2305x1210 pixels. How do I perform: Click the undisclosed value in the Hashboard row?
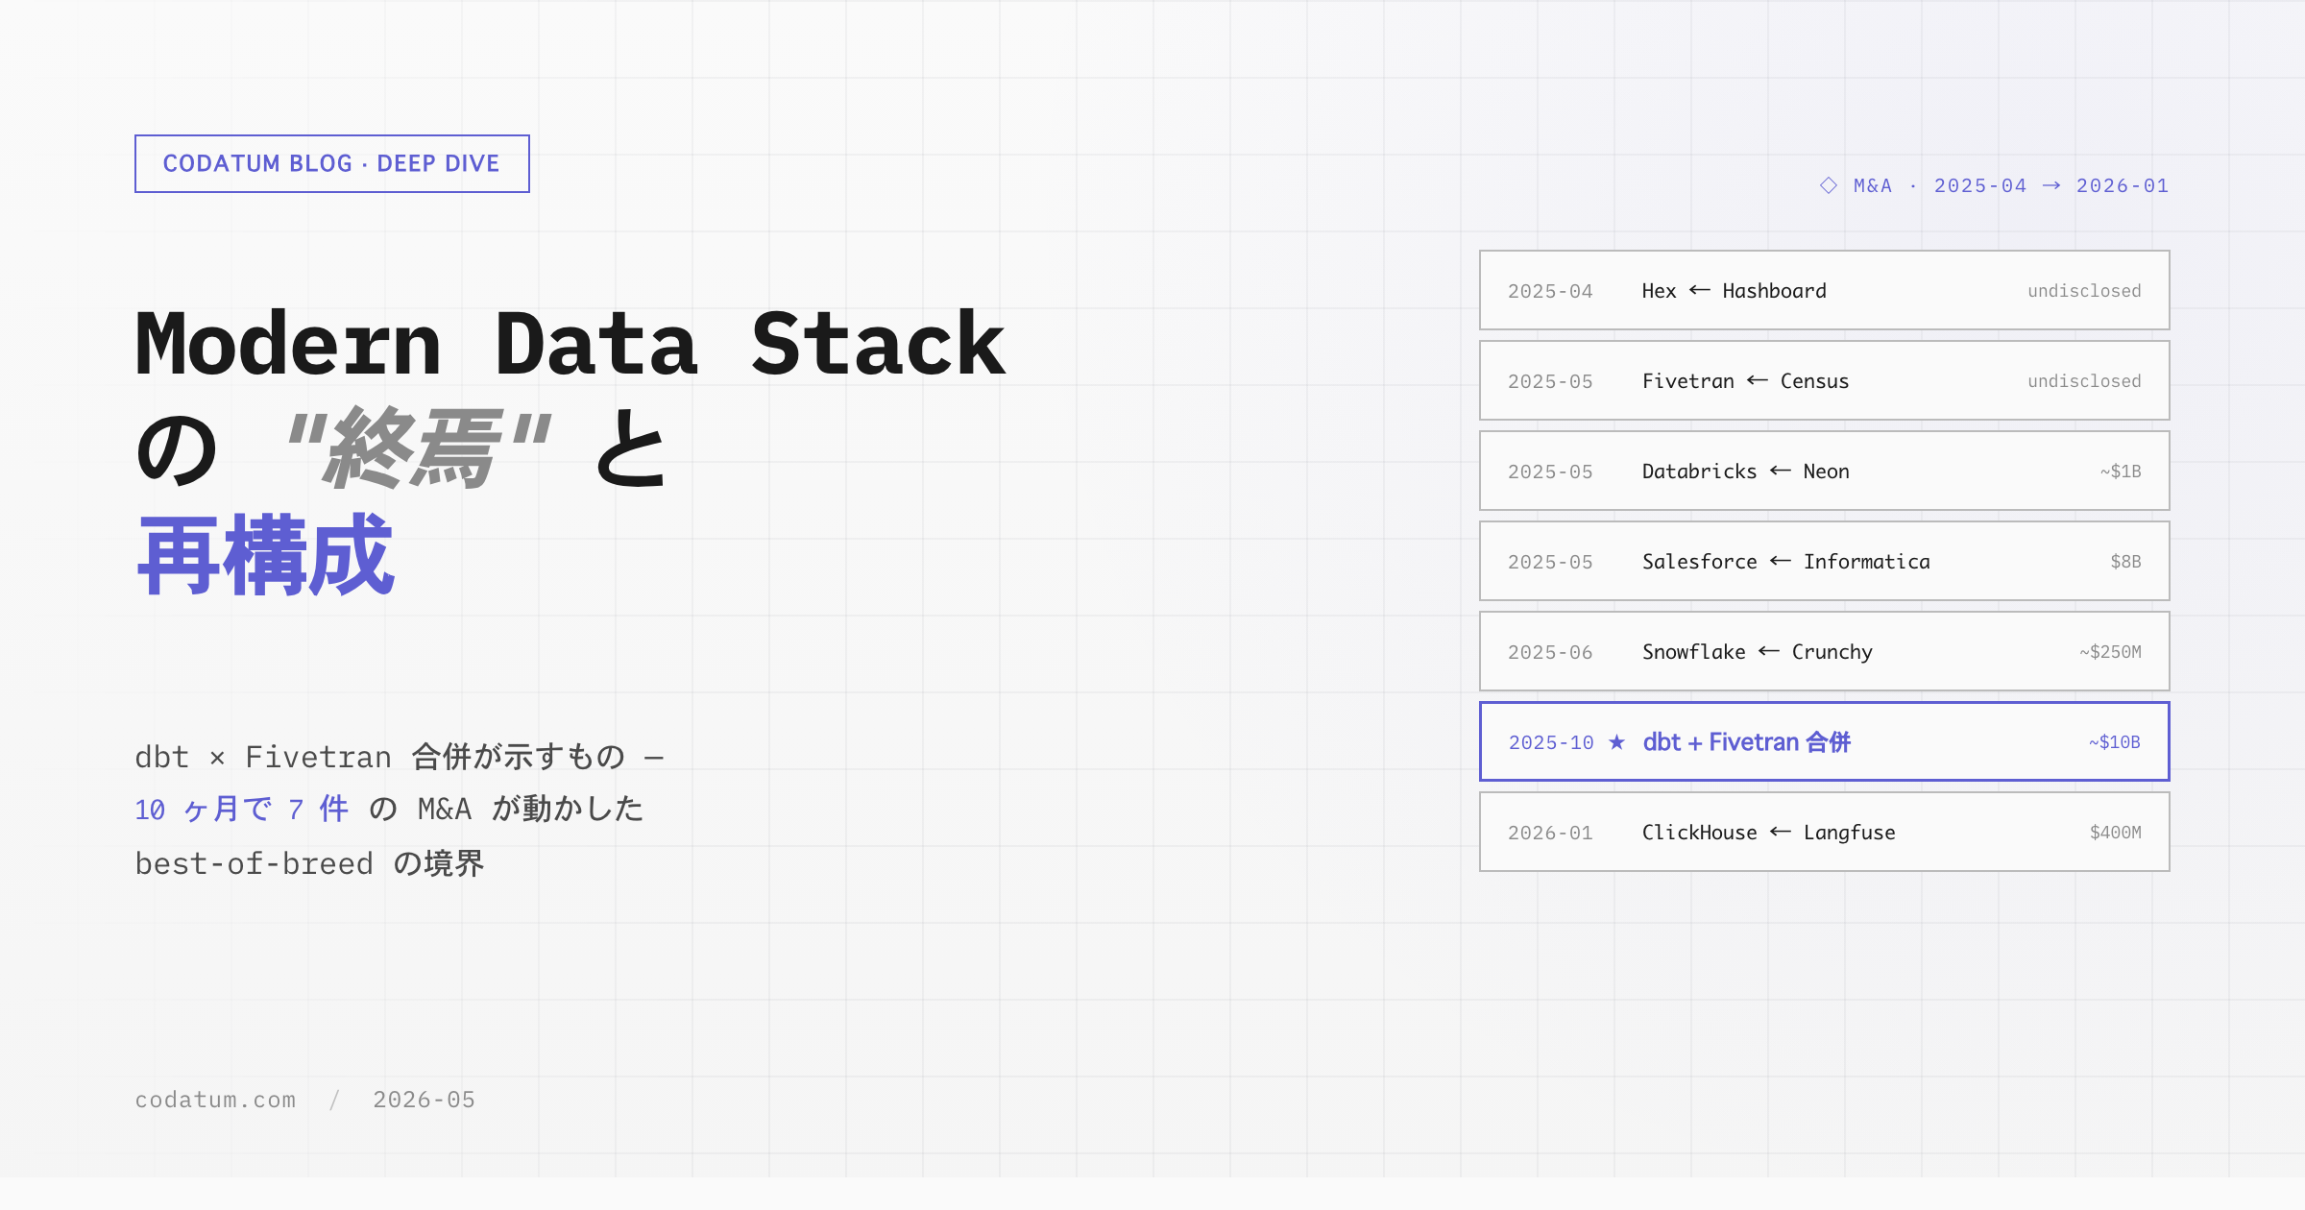tap(2084, 291)
